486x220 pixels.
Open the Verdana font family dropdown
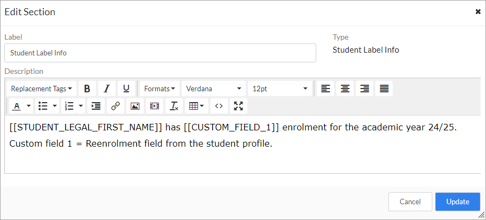(x=214, y=89)
